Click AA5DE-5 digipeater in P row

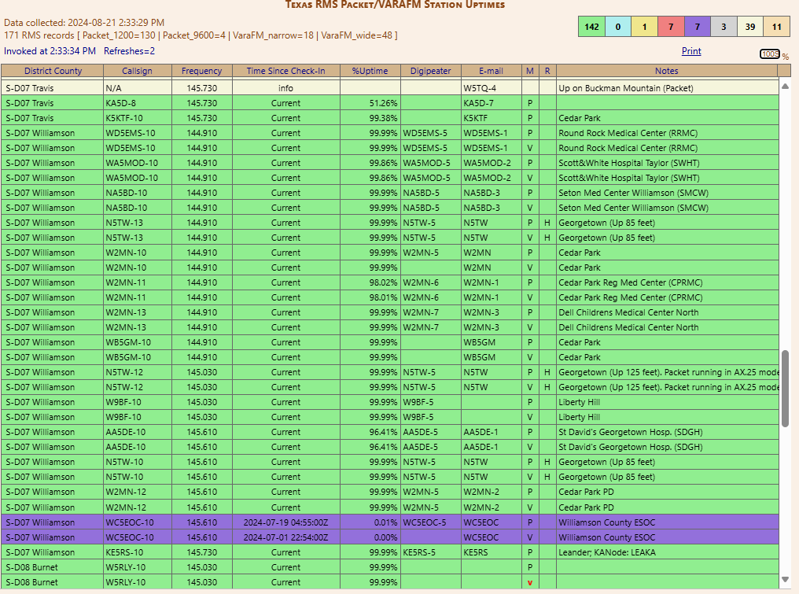pyautogui.click(x=421, y=432)
